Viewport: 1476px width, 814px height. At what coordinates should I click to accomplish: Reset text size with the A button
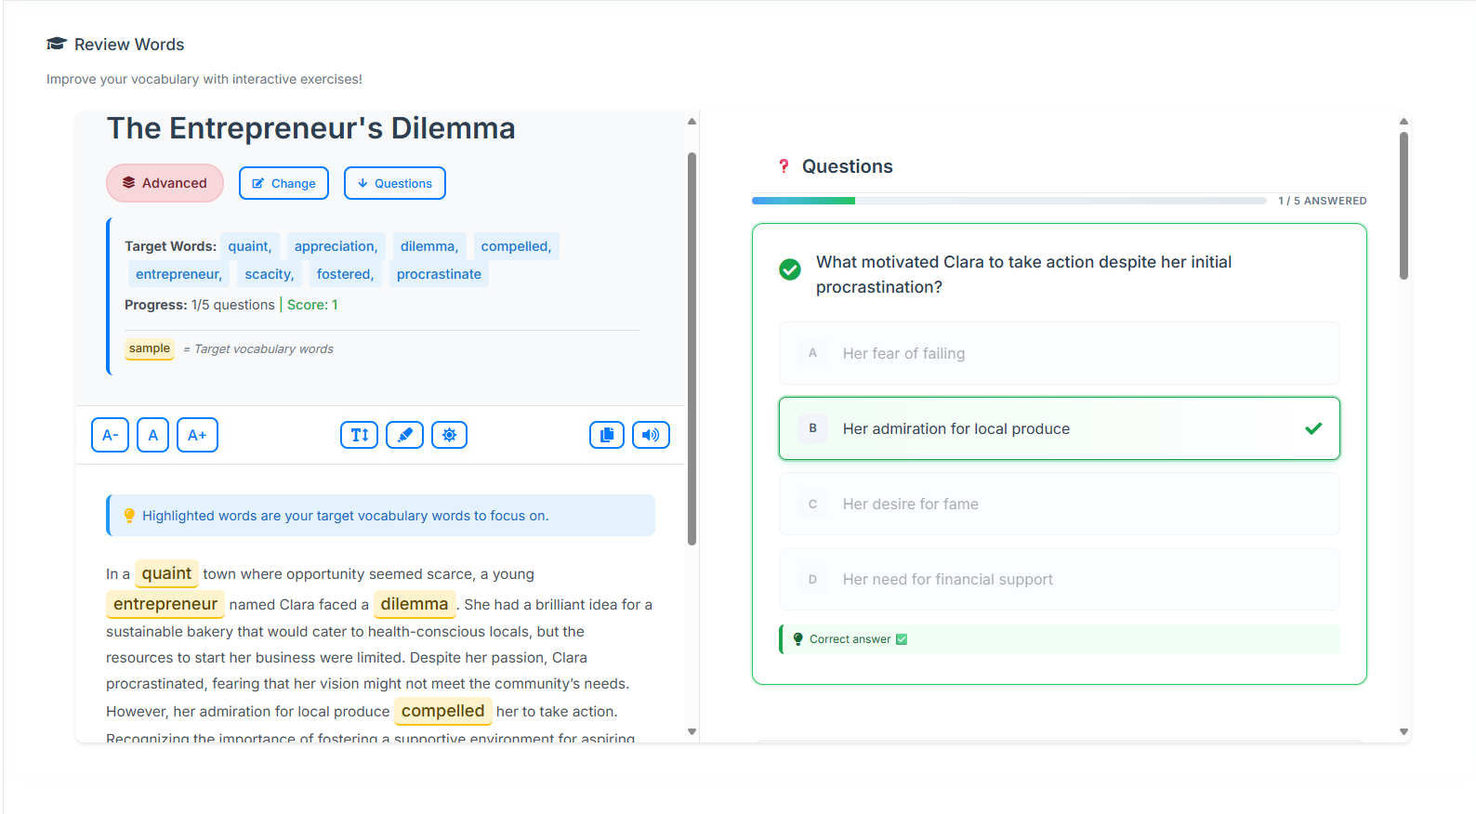[152, 435]
